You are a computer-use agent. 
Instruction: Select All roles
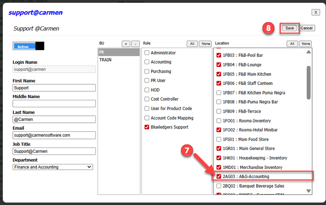192,44
